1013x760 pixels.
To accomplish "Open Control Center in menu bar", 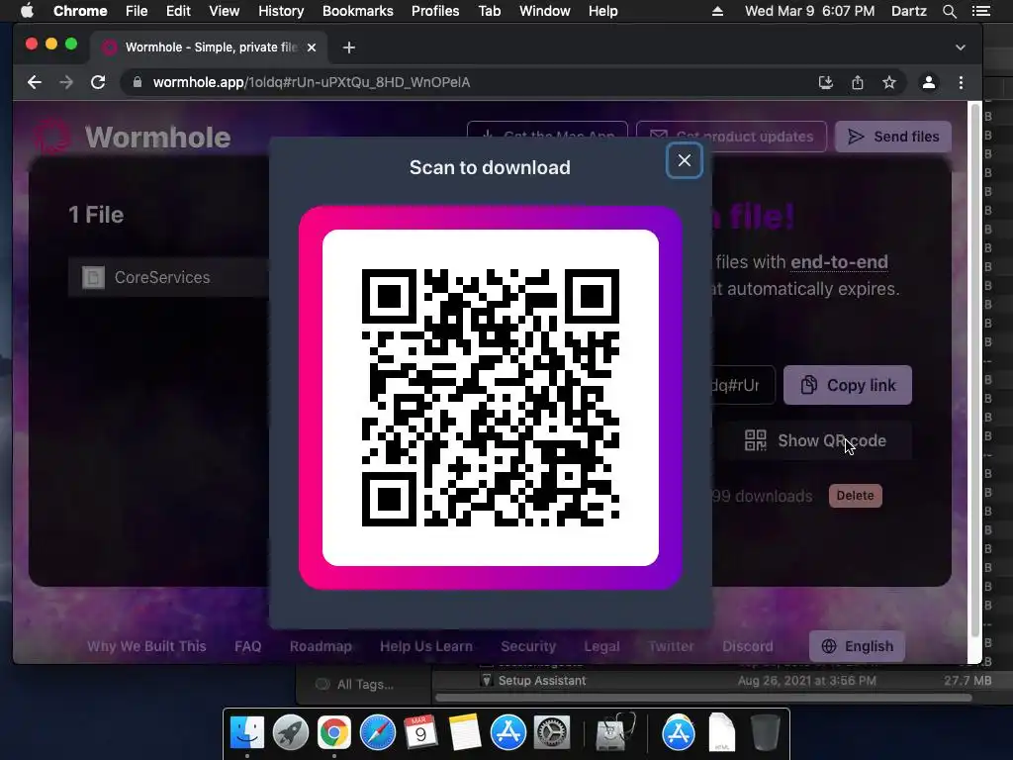I will click(x=980, y=11).
